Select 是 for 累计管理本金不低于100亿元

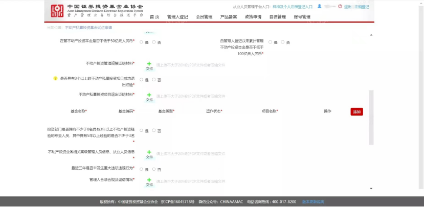coord(270,42)
